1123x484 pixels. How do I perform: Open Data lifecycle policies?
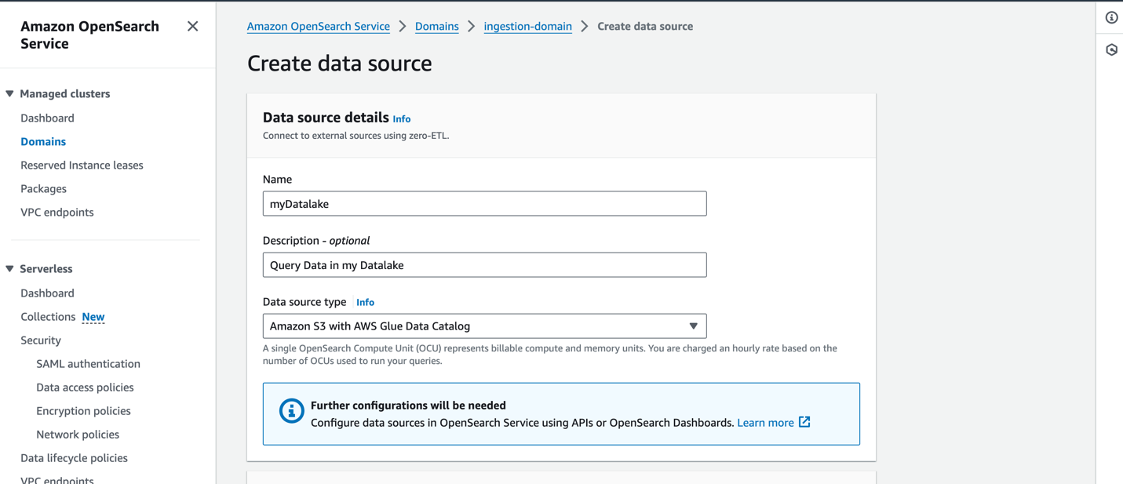pyautogui.click(x=74, y=457)
